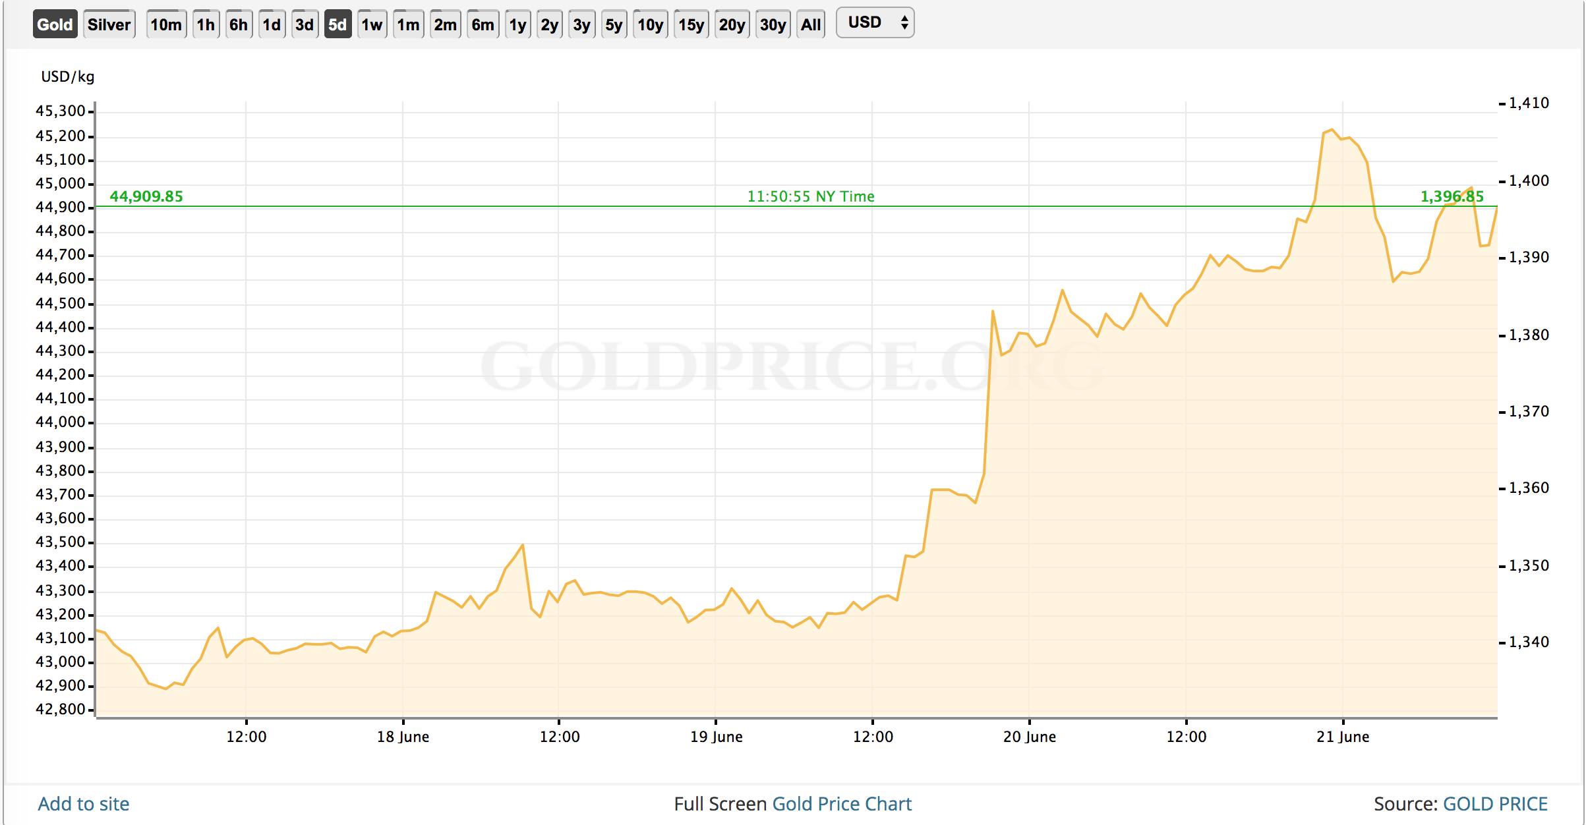Set time range to 10m

[165, 24]
